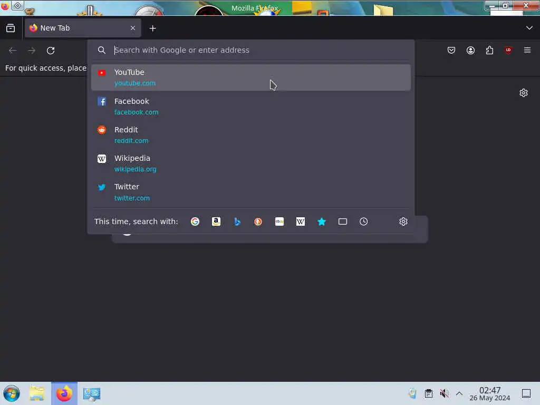Open the Extensions panel
The image size is (540, 405).
[x=489, y=50]
